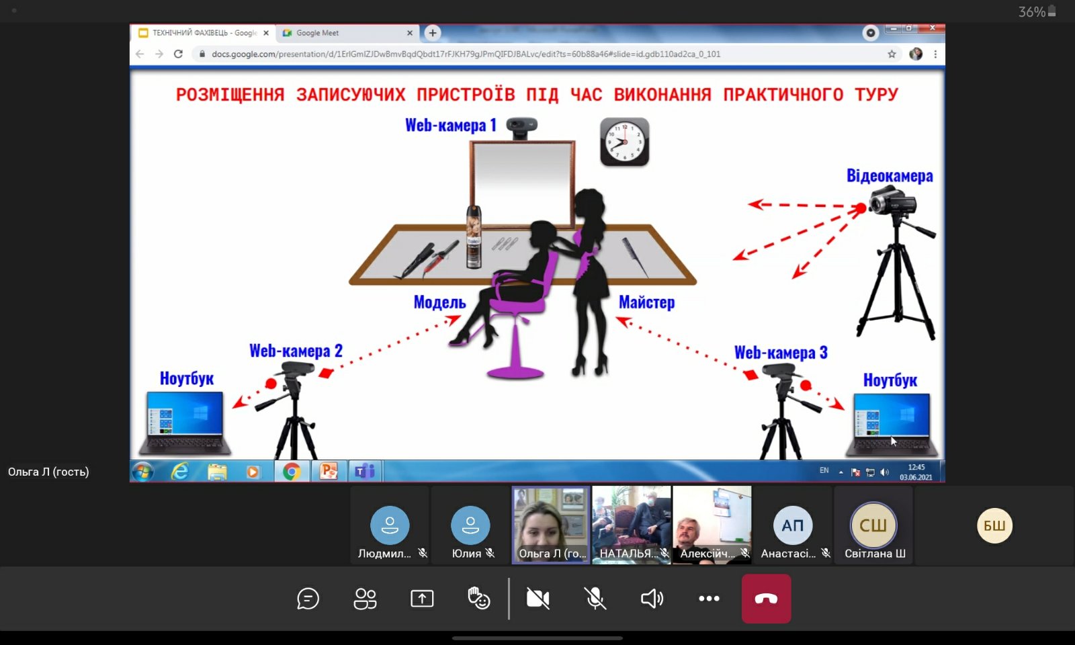Viewport: 1075px width, 645px height.
Task: Open the more options menu
Action: point(709,598)
